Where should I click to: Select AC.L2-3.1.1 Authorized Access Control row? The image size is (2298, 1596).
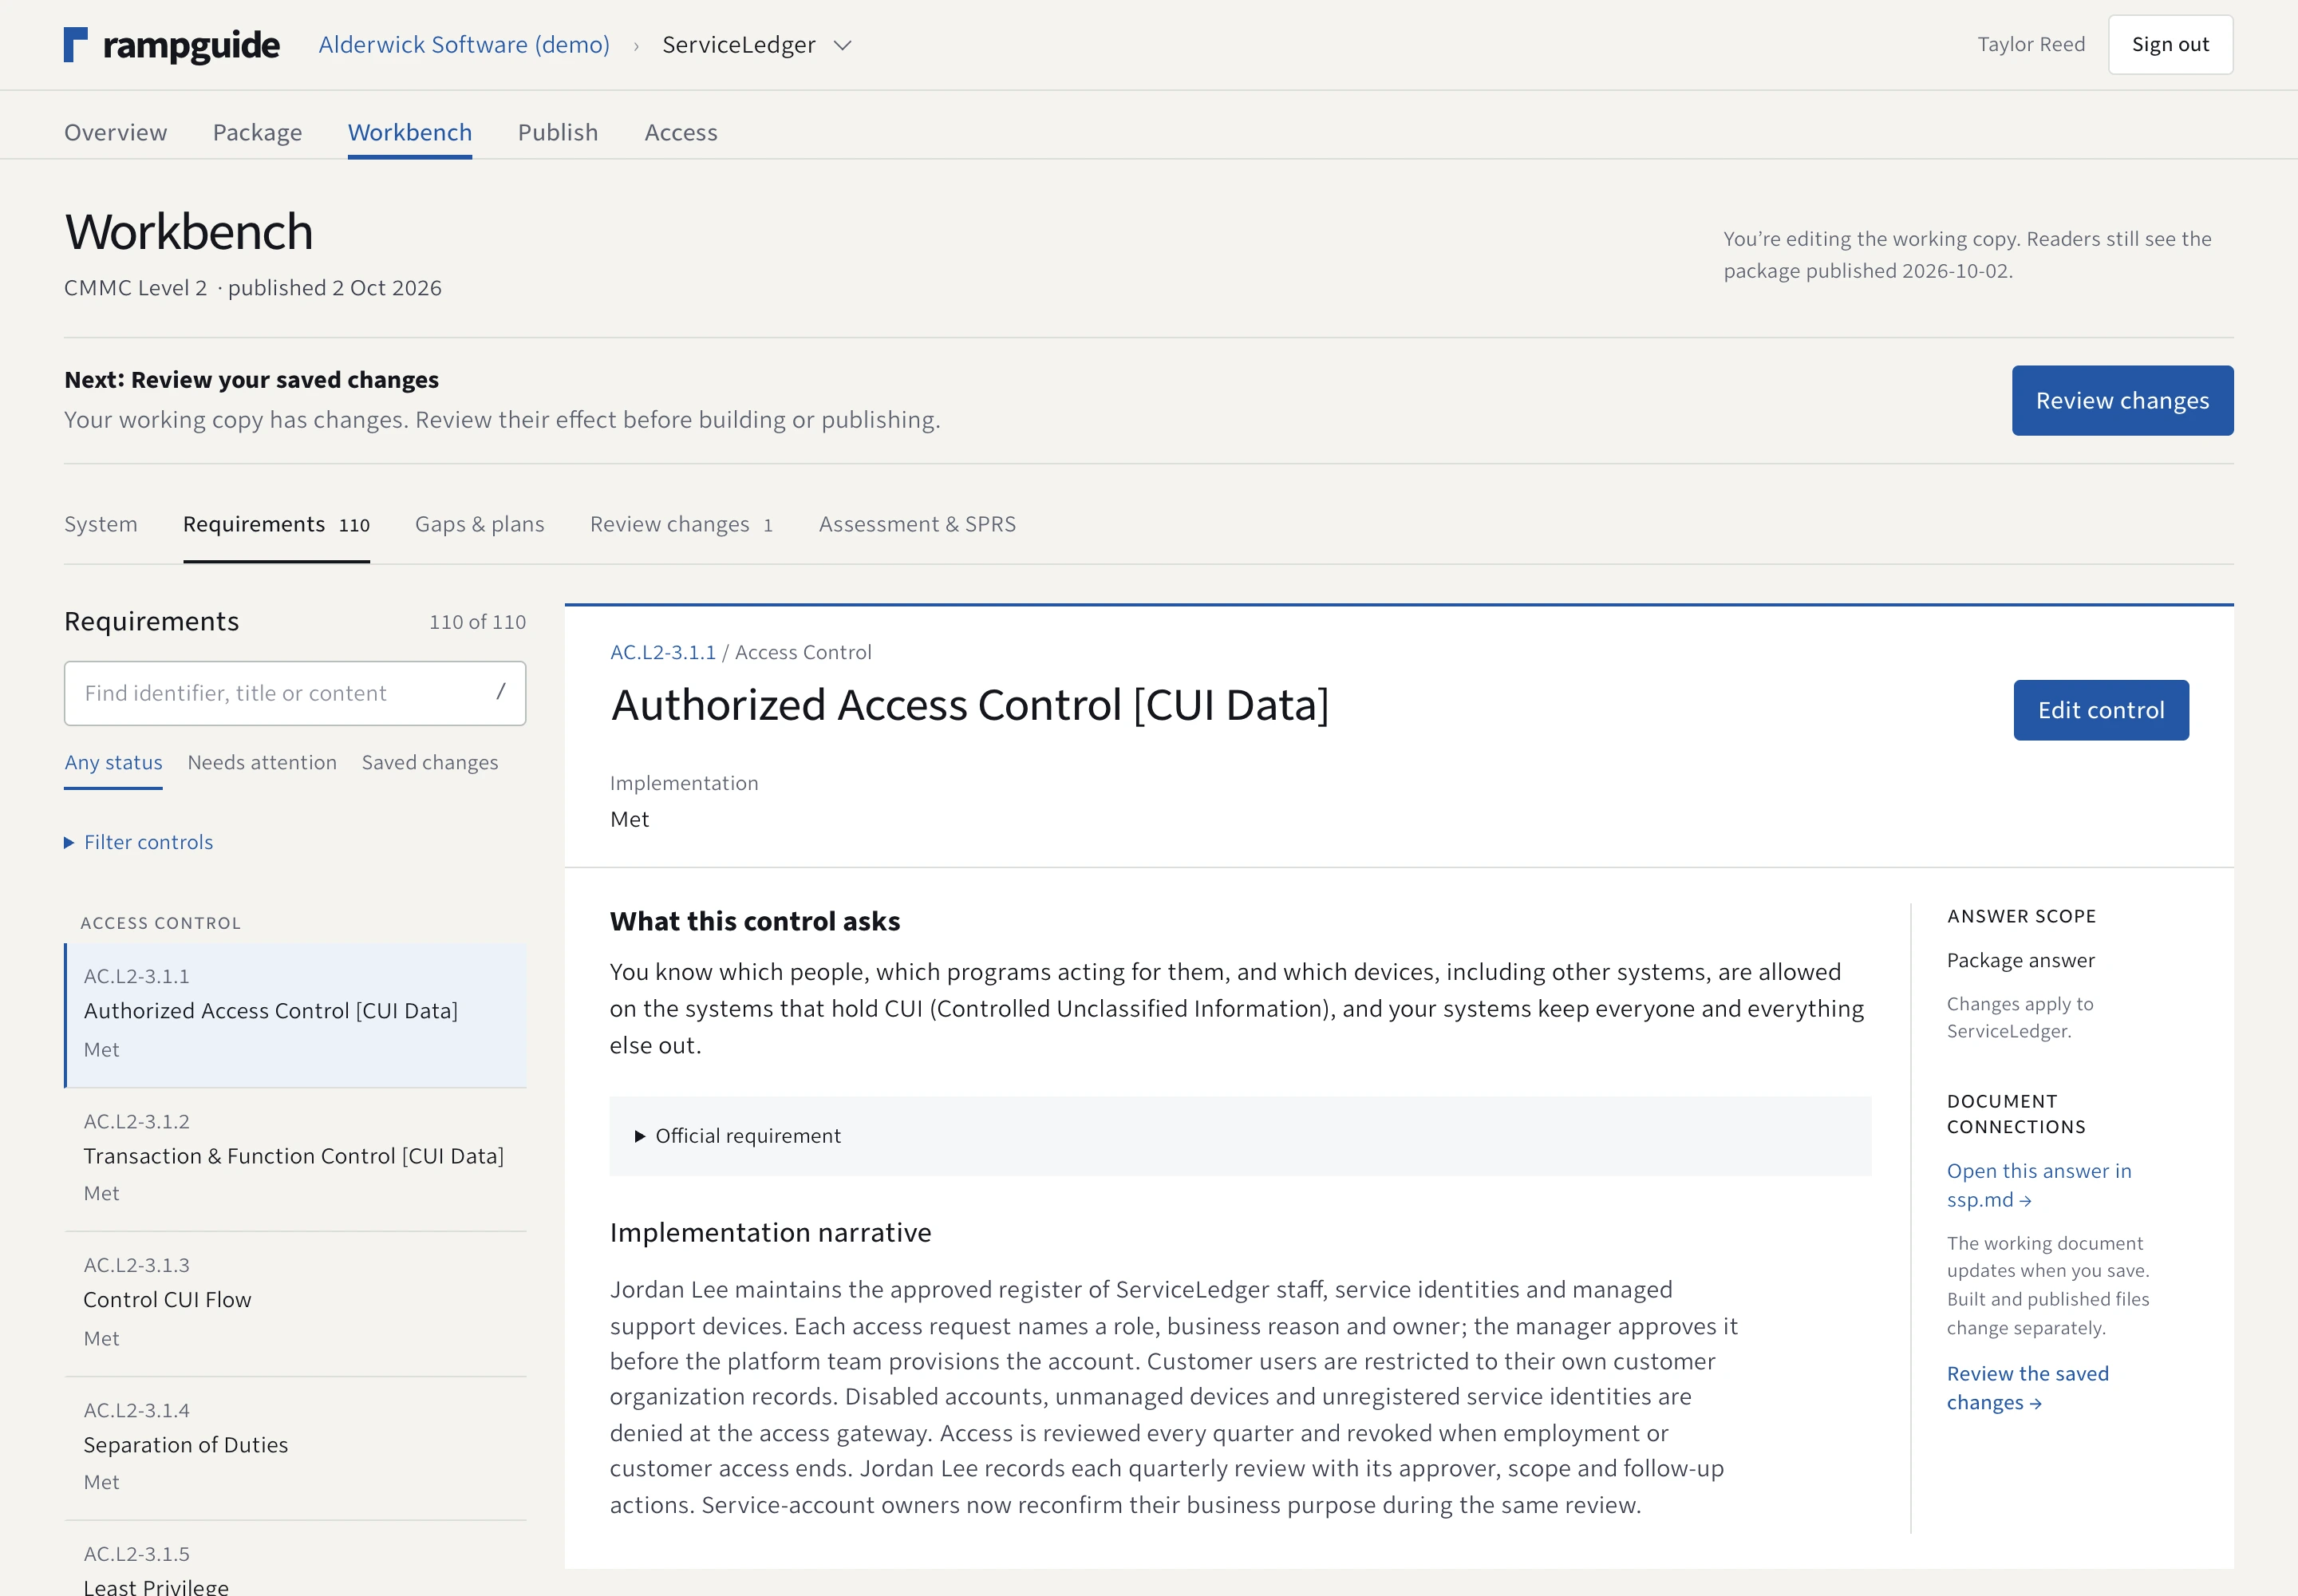pos(295,1015)
